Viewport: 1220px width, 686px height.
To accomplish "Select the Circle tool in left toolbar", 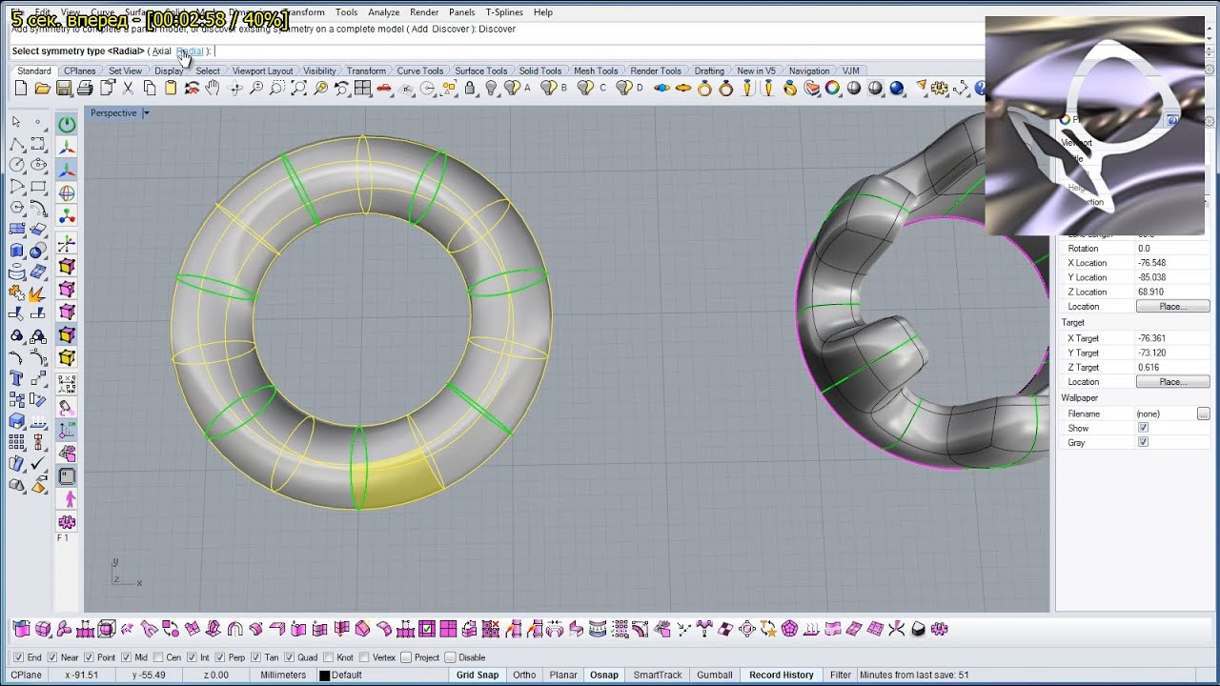I will [x=16, y=165].
